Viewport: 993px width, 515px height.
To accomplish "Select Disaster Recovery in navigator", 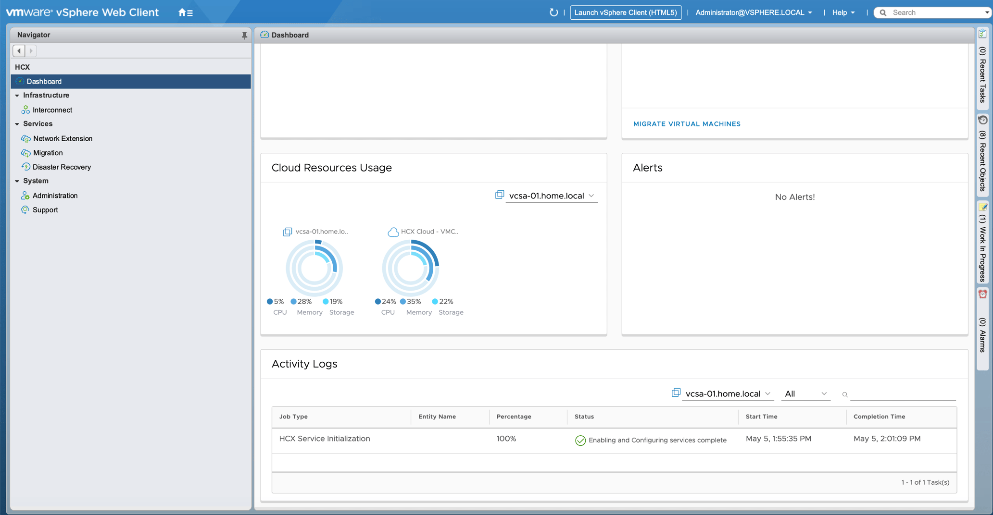I will [x=62, y=167].
